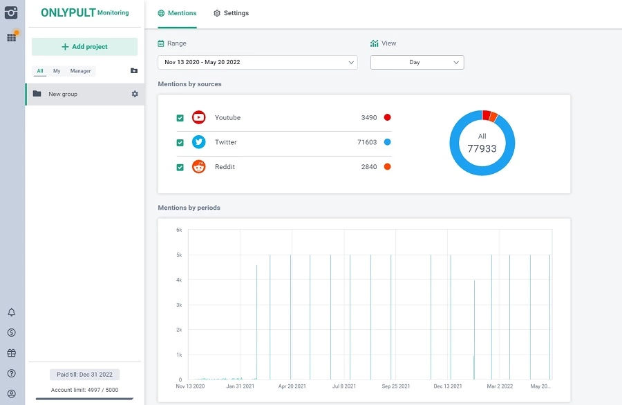
Task: Toggle the Reddit source checkbox
Action: (180, 167)
